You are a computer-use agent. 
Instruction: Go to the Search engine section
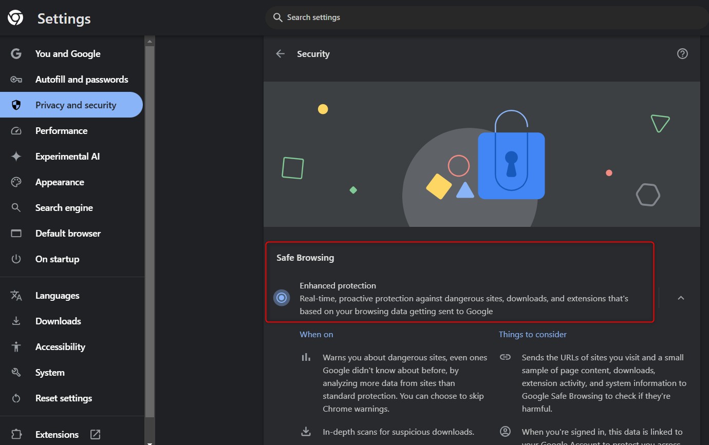coord(64,208)
